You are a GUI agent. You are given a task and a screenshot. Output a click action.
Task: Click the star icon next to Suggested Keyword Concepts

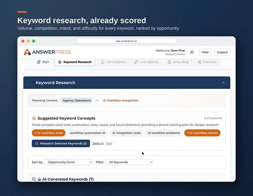(34, 118)
